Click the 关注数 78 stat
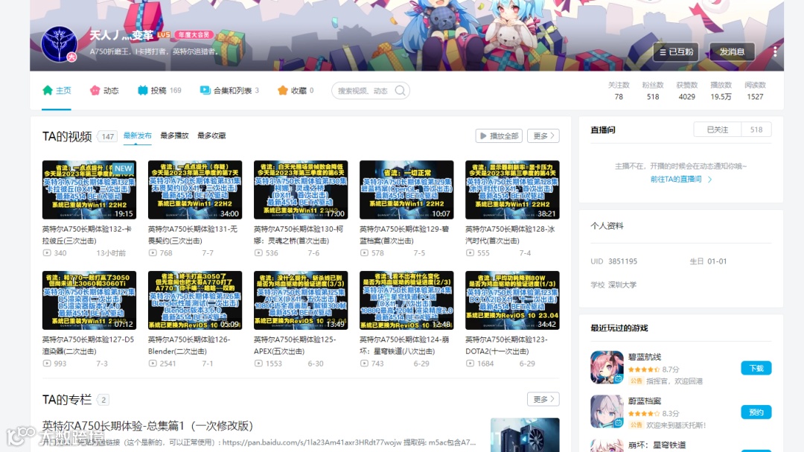This screenshot has width=804, height=452. pyautogui.click(x=619, y=91)
